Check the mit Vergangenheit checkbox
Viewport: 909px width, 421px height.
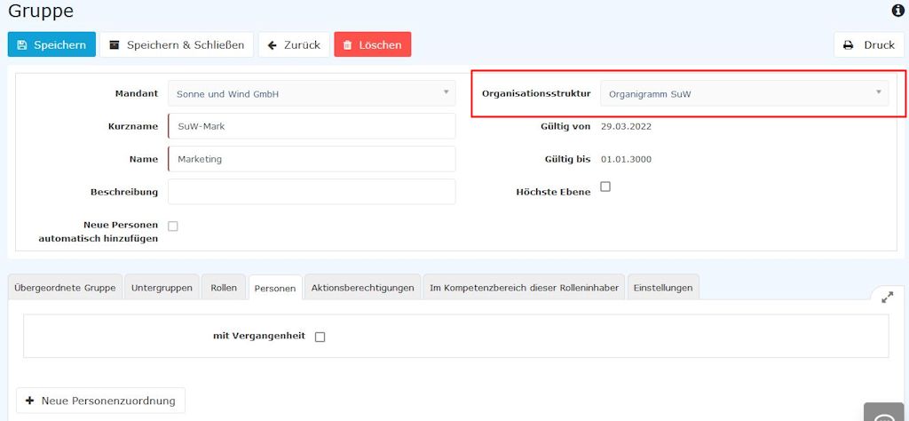click(x=320, y=337)
